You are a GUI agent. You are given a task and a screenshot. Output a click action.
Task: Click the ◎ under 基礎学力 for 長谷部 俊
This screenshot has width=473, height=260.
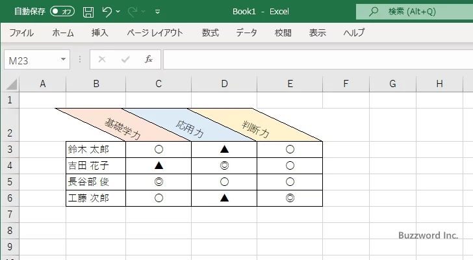(x=159, y=182)
